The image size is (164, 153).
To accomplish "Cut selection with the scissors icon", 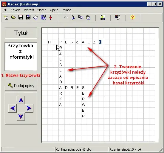I will tap(73, 17).
